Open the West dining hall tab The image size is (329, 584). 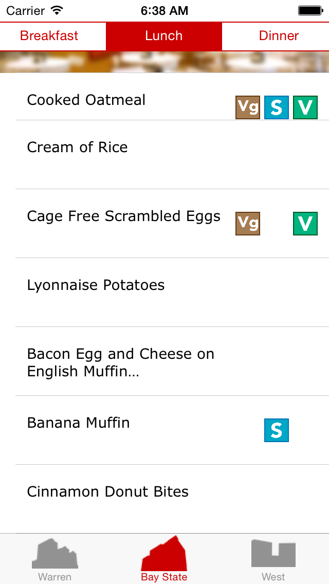pyautogui.click(x=273, y=559)
